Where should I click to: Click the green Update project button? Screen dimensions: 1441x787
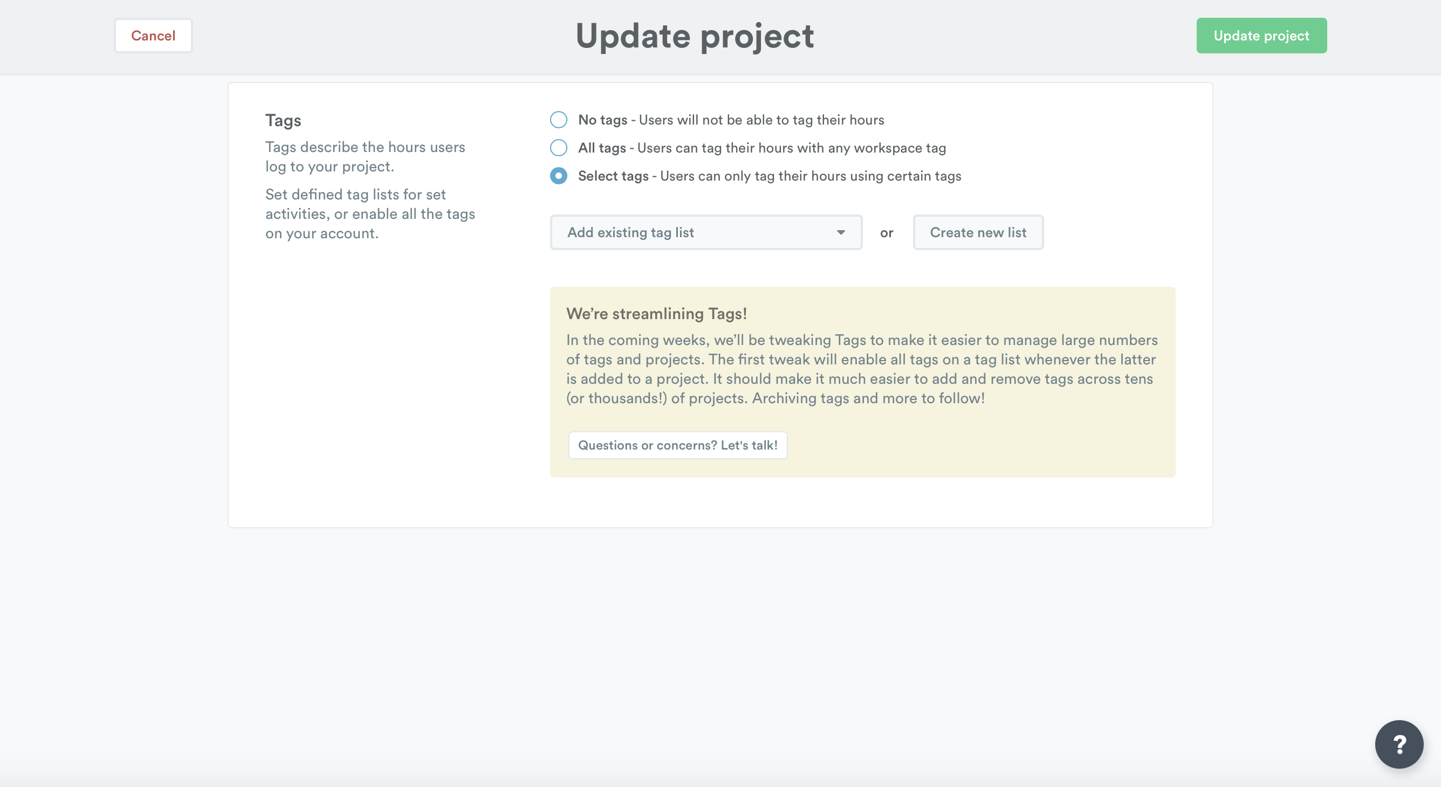(x=1261, y=36)
